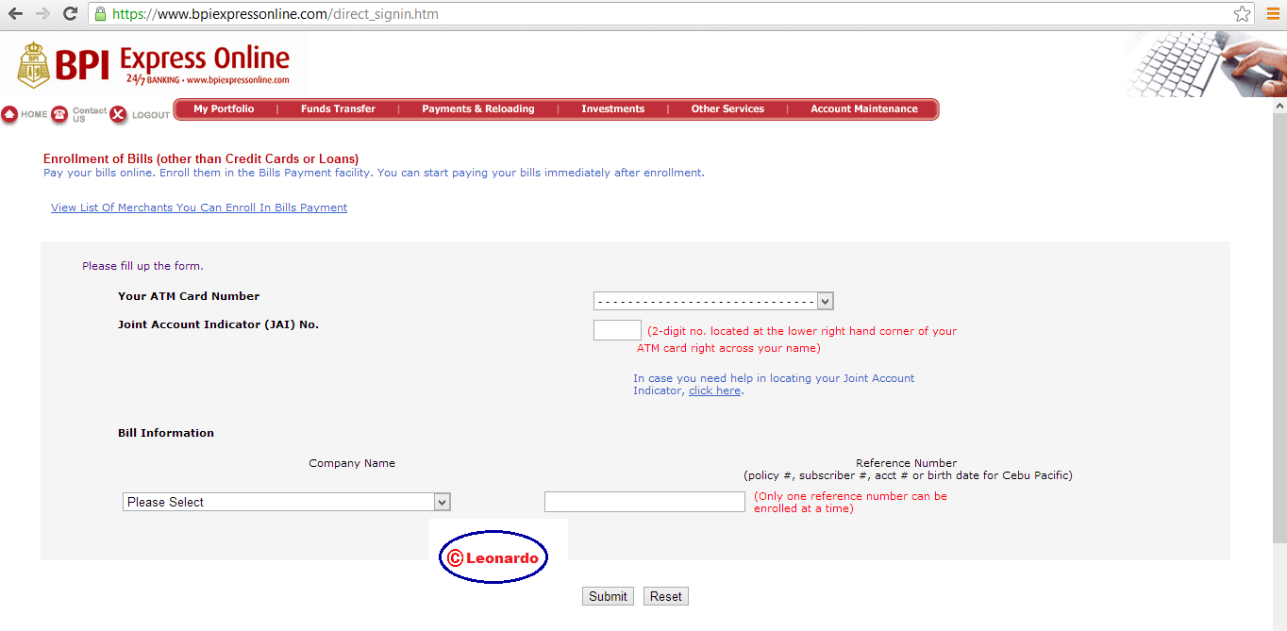Bookmark this page with star icon
The width and height of the screenshot is (1287, 631).
[x=1243, y=14]
